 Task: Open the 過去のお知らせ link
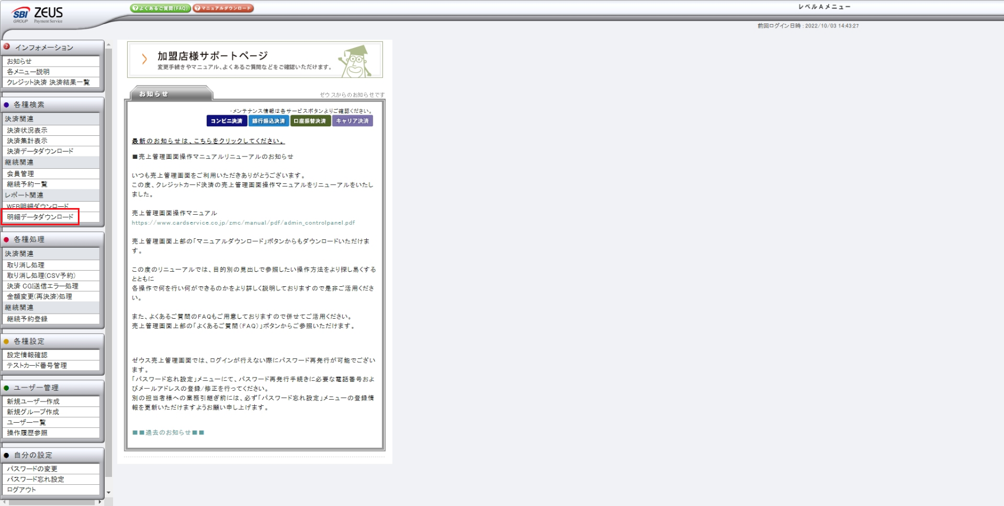pos(168,433)
